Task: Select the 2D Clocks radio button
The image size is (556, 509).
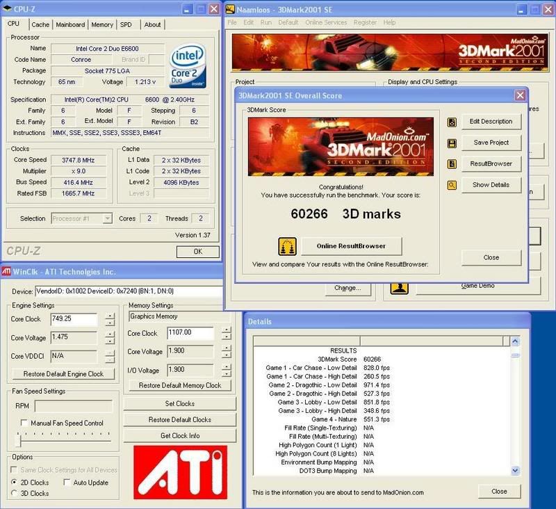Action: pyautogui.click(x=14, y=483)
